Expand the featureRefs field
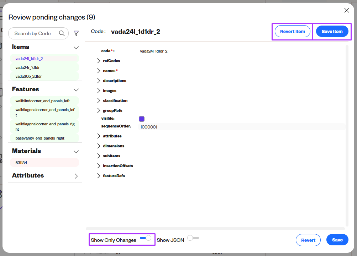Image resolution: width=357 pixels, height=256 pixels. click(99, 175)
